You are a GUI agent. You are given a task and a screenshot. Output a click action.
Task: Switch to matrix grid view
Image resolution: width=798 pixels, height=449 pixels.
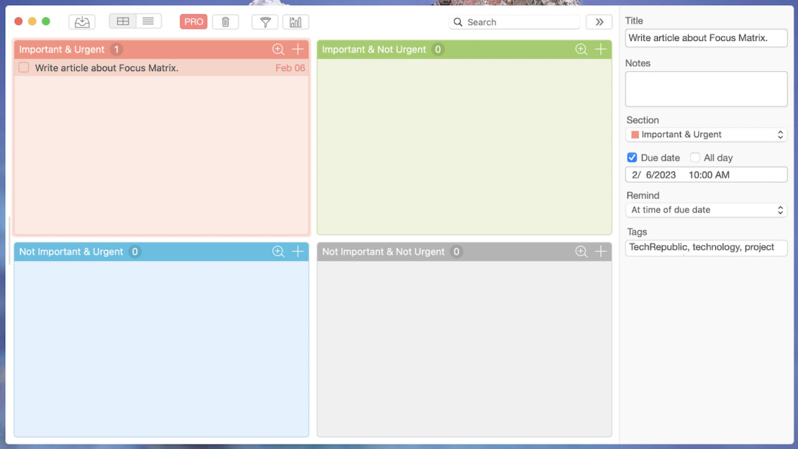tap(123, 21)
